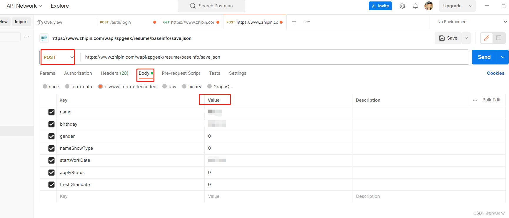Open the settings gear icon
The image size is (509, 218).
pos(402,6)
